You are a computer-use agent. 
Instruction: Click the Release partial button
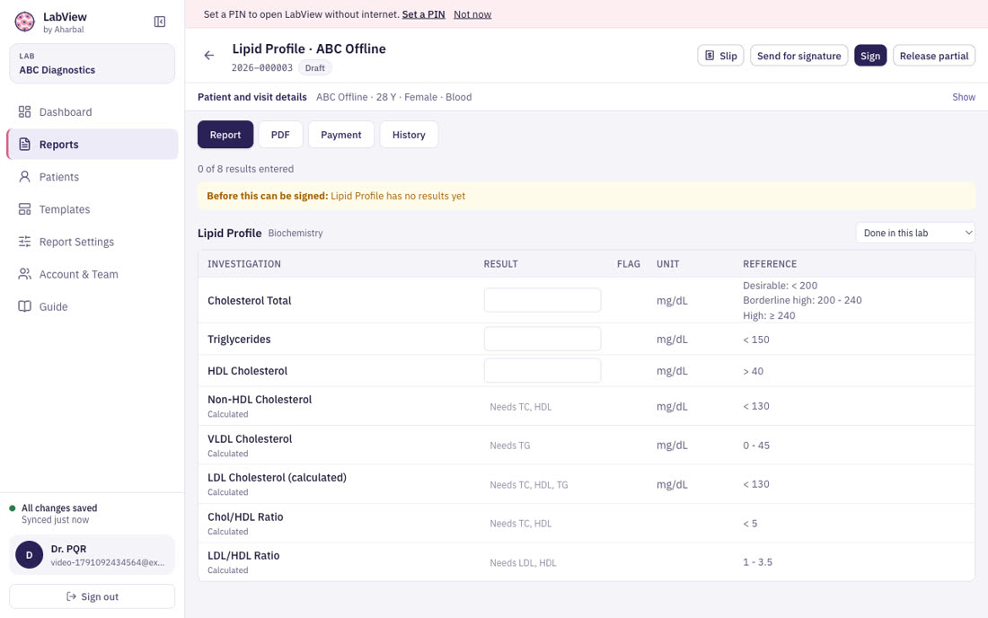pos(934,56)
